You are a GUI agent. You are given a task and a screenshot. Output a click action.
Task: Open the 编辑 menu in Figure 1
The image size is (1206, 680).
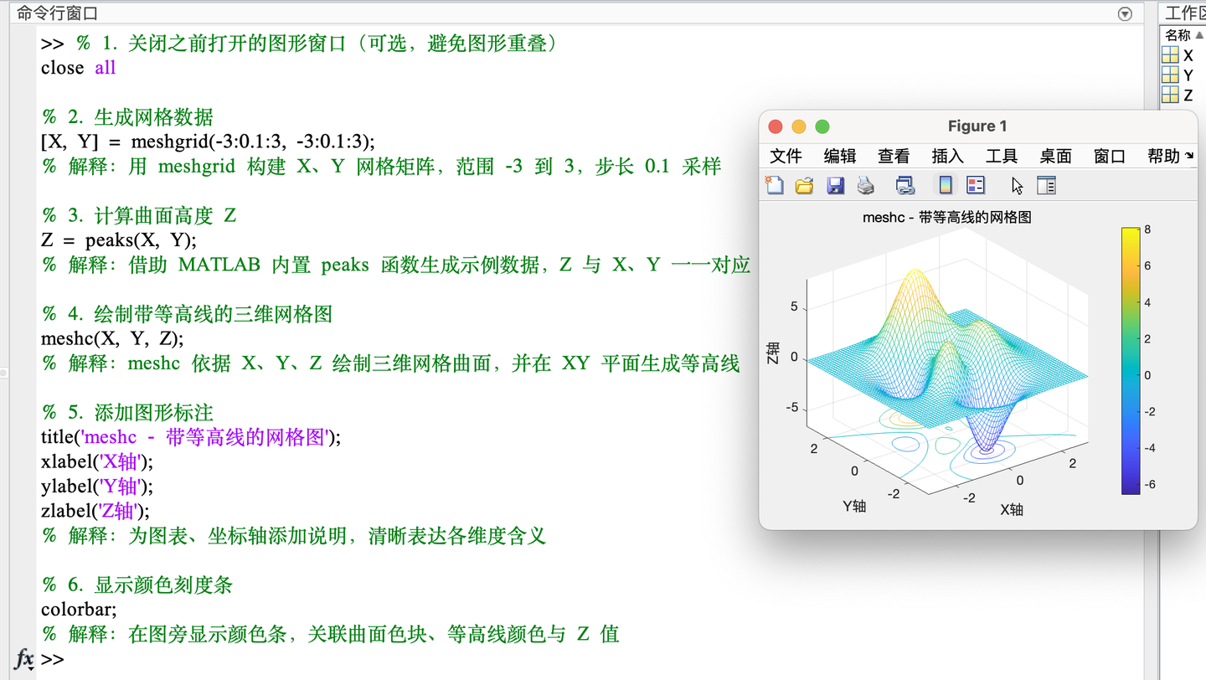(840, 156)
